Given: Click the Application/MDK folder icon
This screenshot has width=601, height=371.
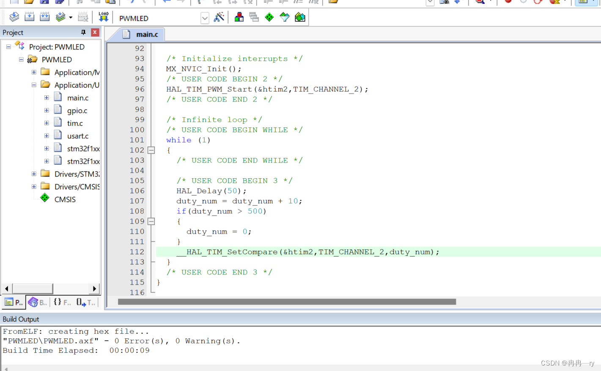Looking at the screenshot, I should pyautogui.click(x=45, y=72).
